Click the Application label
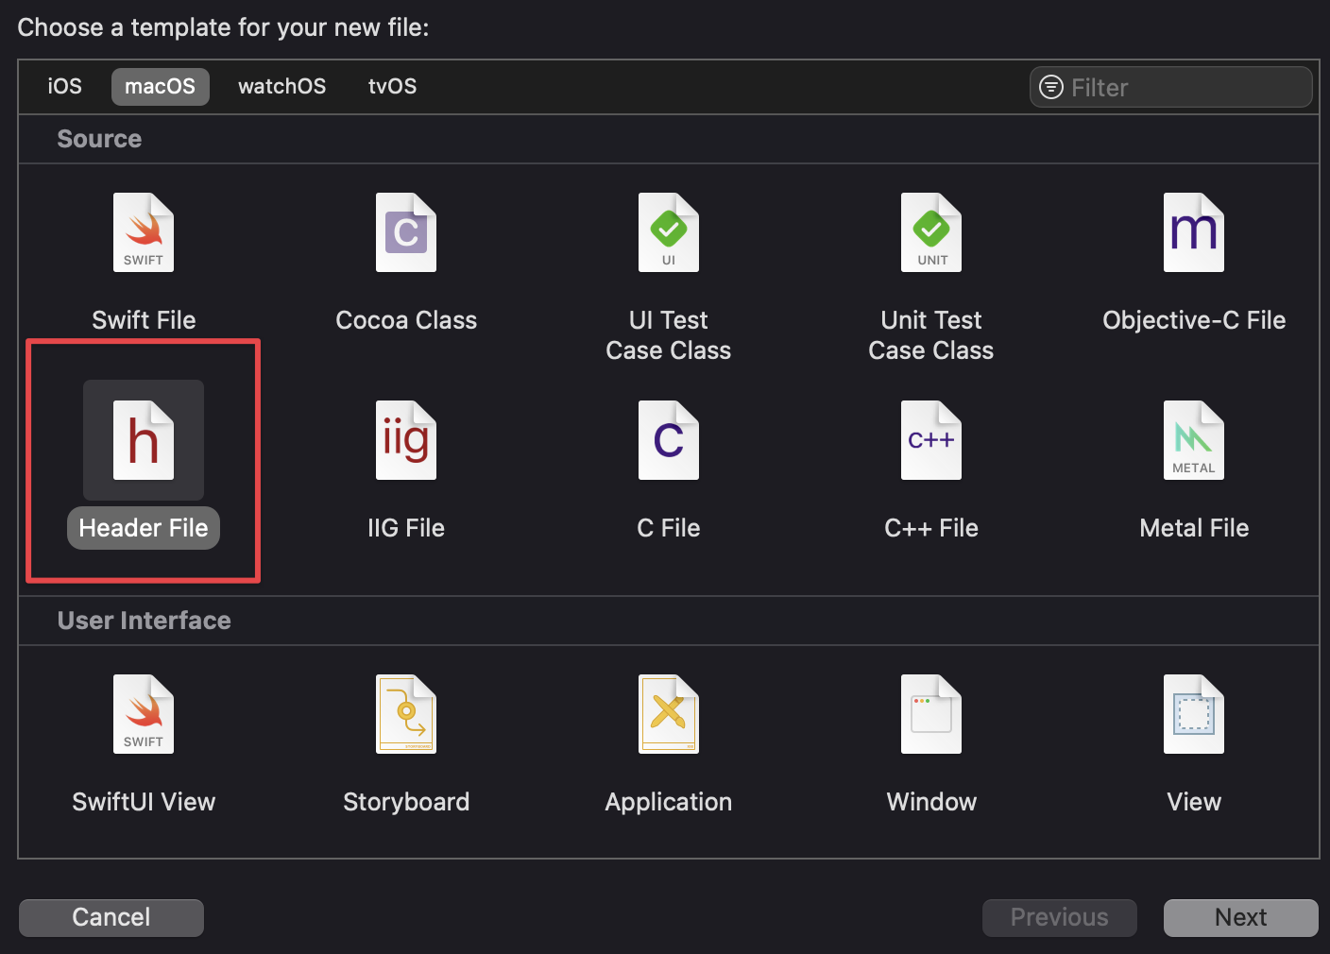The width and height of the screenshot is (1330, 954). tap(669, 802)
